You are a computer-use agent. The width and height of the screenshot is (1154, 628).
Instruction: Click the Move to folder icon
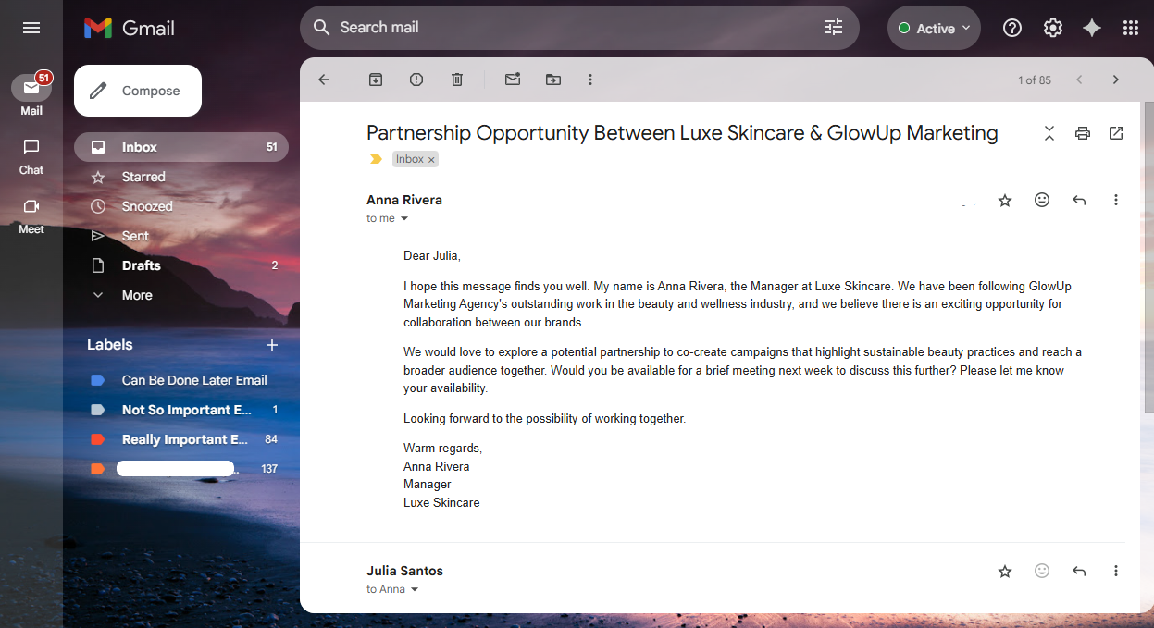coord(553,80)
